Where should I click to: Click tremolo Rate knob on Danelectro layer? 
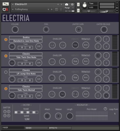(75, 45)
